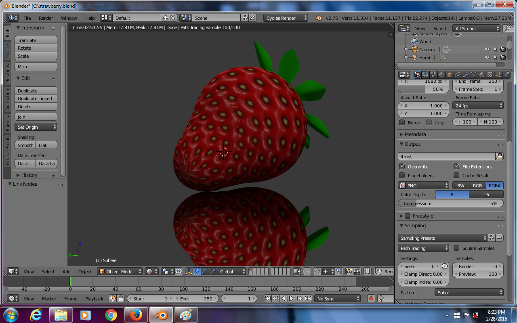Click the timeline auto keyframe record button
This screenshot has height=323, width=517.
[371, 298]
